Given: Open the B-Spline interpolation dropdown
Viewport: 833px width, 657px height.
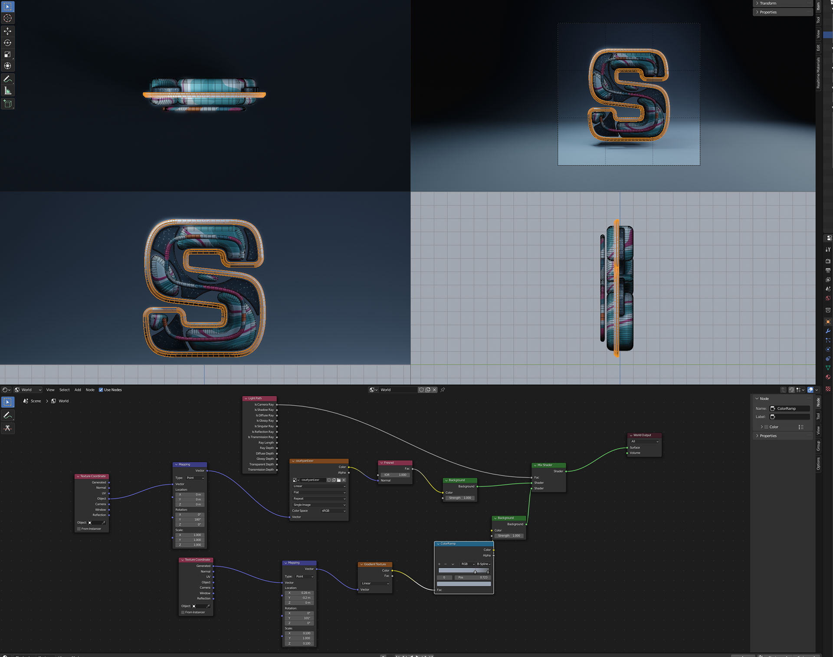Looking at the screenshot, I should (483, 564).
